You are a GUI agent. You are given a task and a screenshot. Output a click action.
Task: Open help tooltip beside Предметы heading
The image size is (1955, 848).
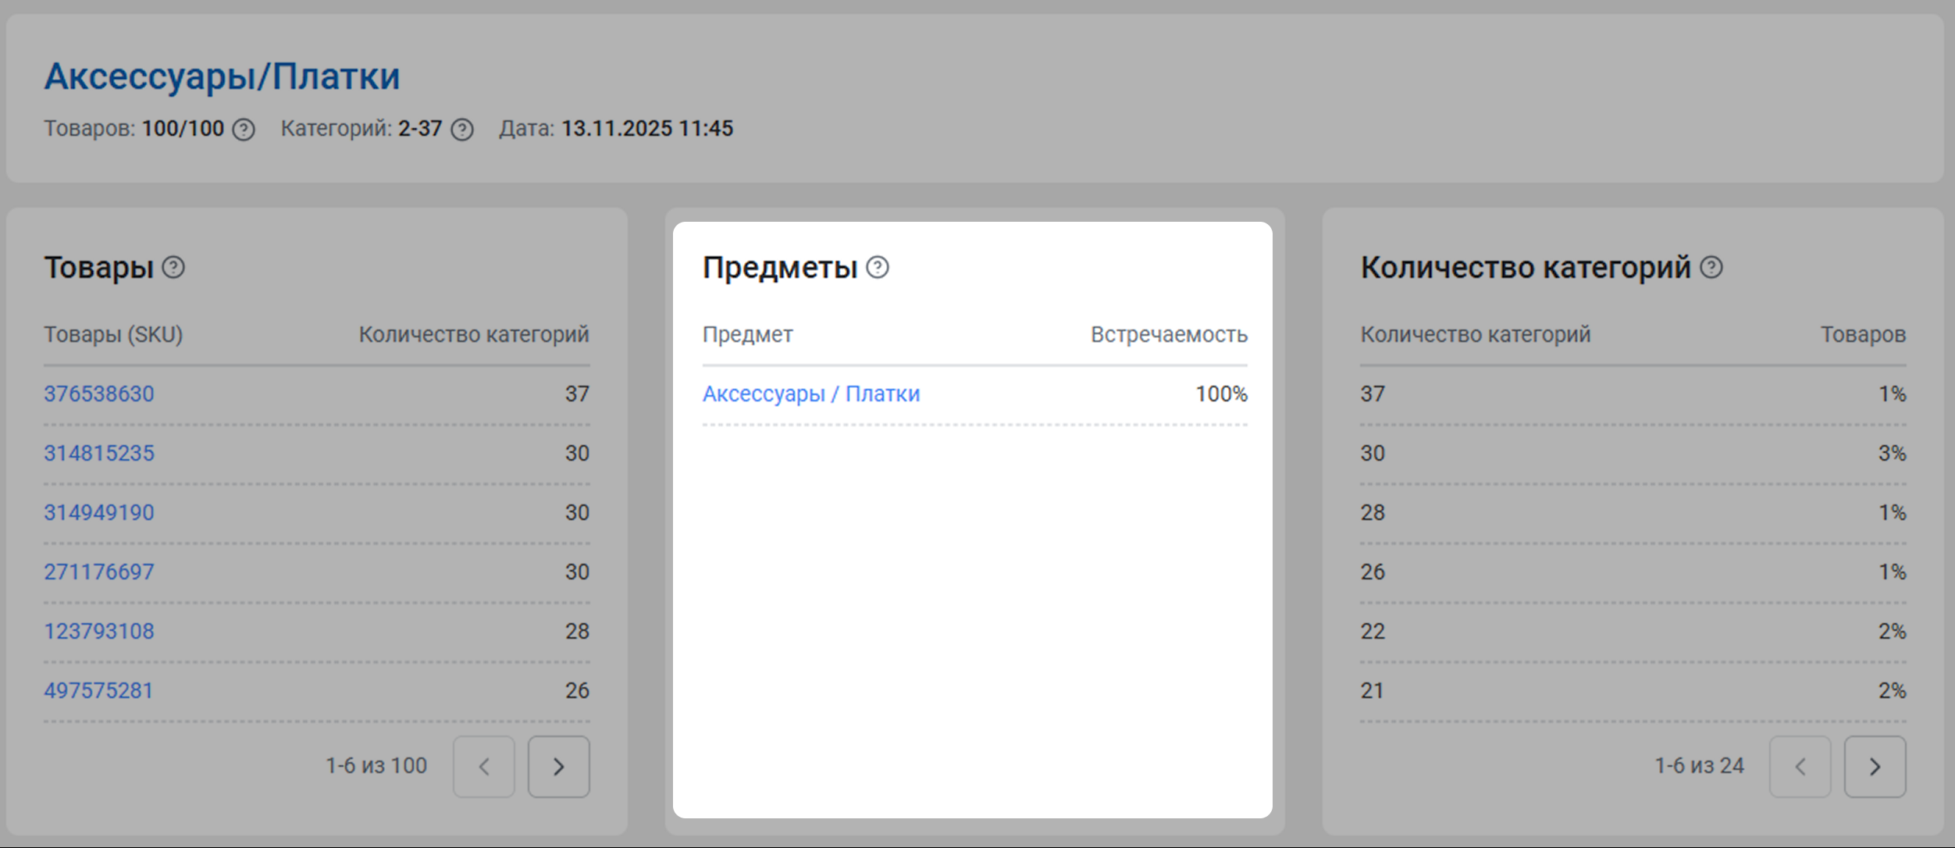878,268
